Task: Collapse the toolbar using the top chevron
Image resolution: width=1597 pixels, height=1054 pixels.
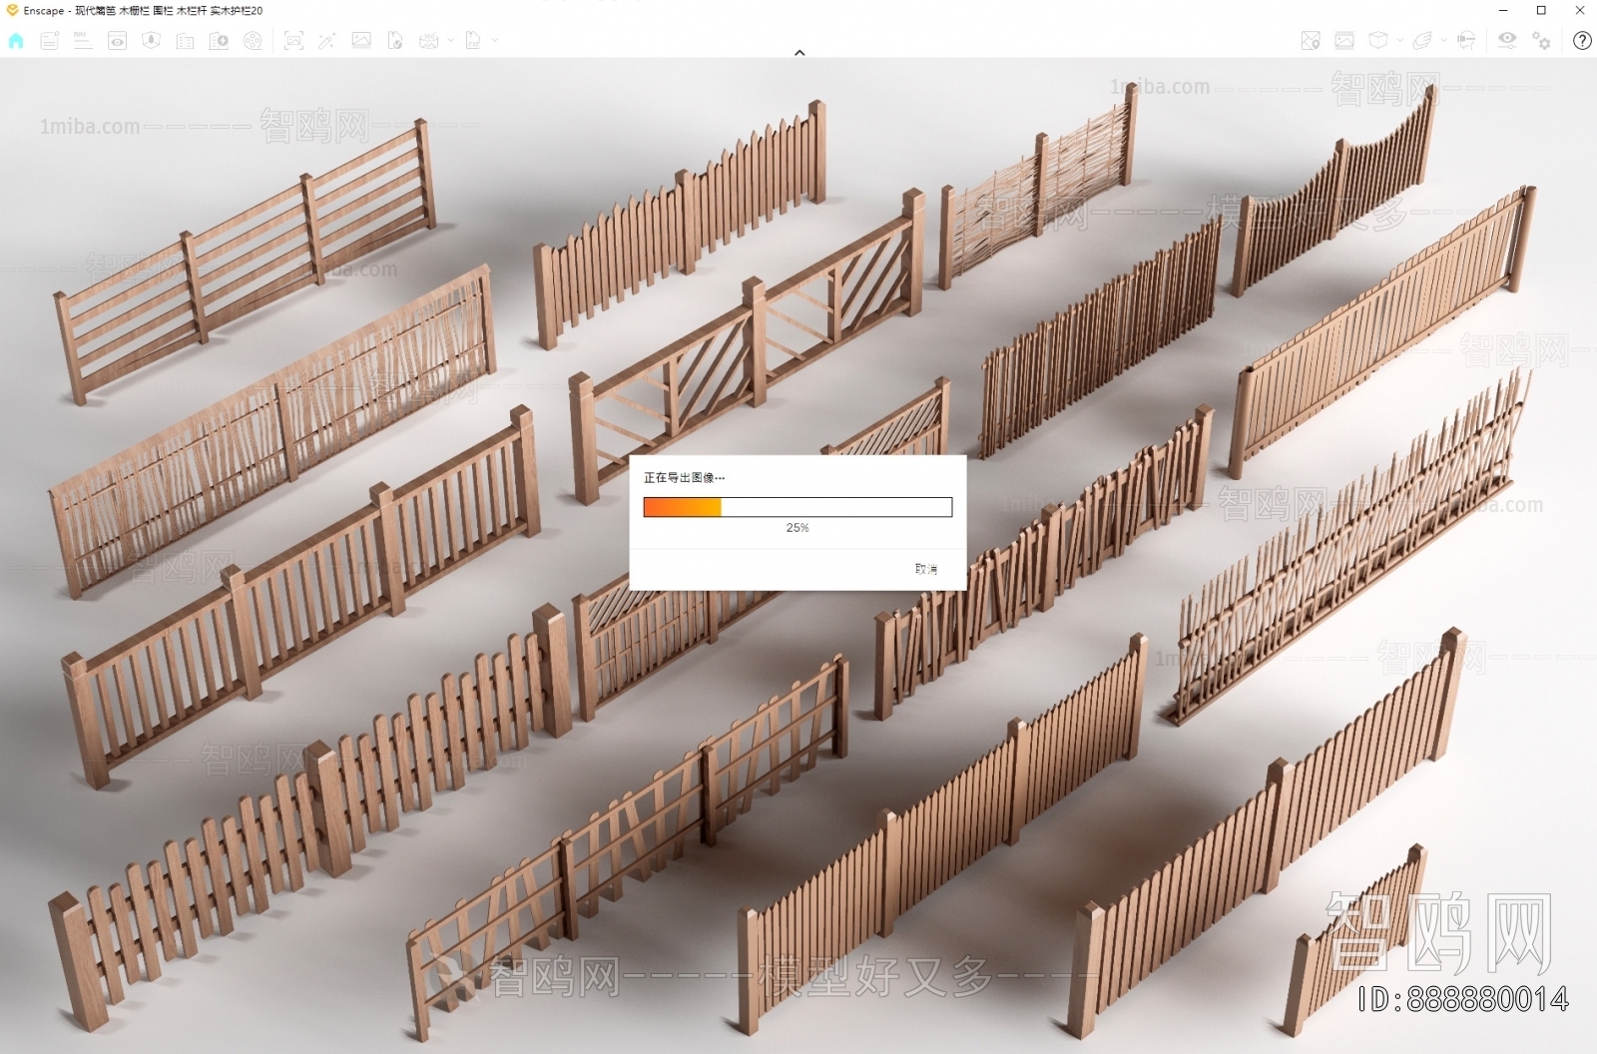Action: (799, 53)
